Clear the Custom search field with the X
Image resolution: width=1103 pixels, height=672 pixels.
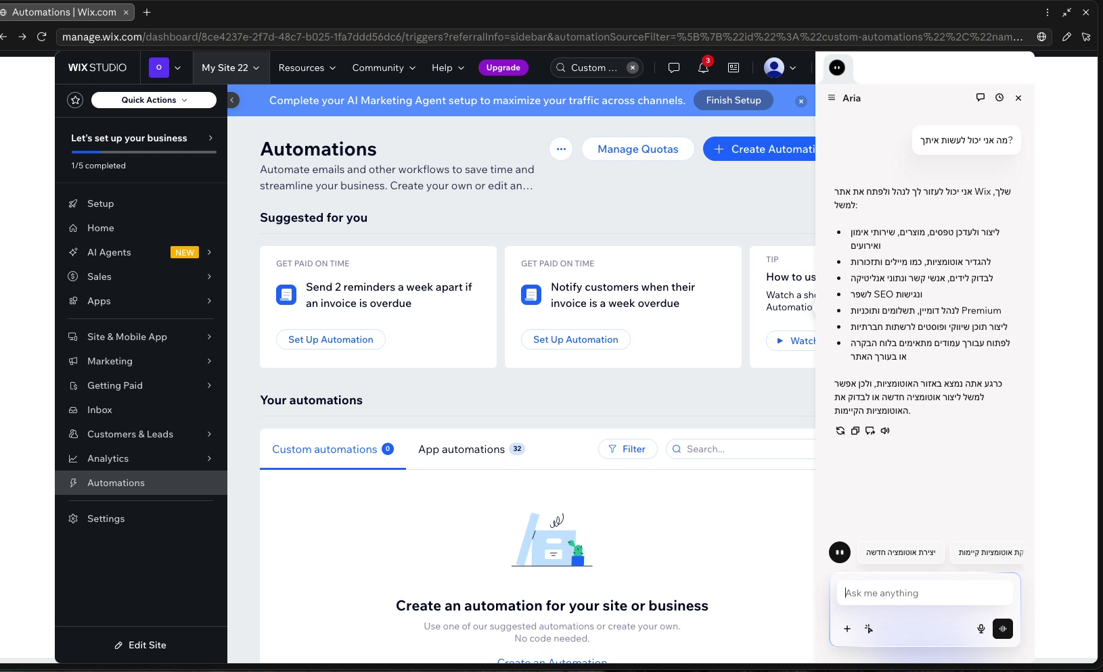(x=633, y=68)
